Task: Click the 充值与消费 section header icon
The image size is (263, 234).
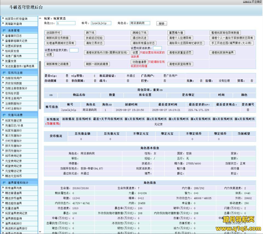Action: [x=4, y=115]
